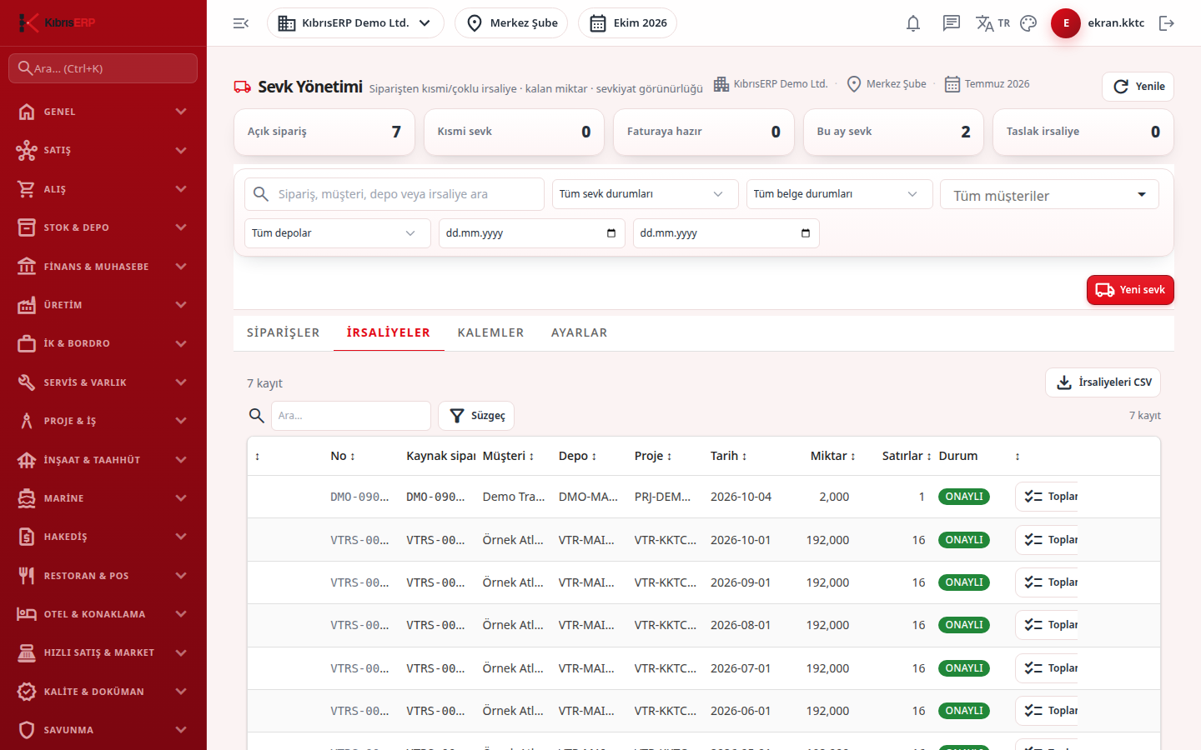This screenshot has width=1201, height=750.
Task: Open notifications bell icon
Action: (x=913, y=23)
